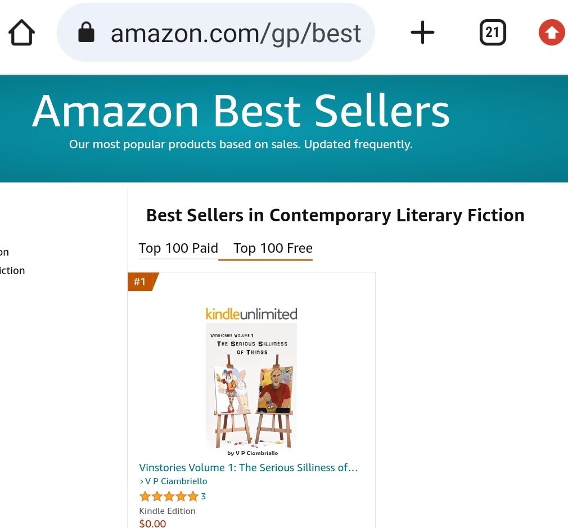This screenshot has width=568, height=528.
Task: Expand the chevron before V P Ciambriello
Action: (x=142, y=481)
